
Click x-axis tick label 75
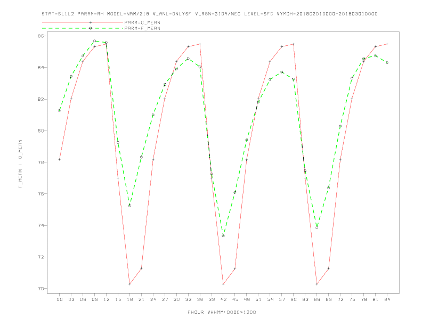point(352,299)
